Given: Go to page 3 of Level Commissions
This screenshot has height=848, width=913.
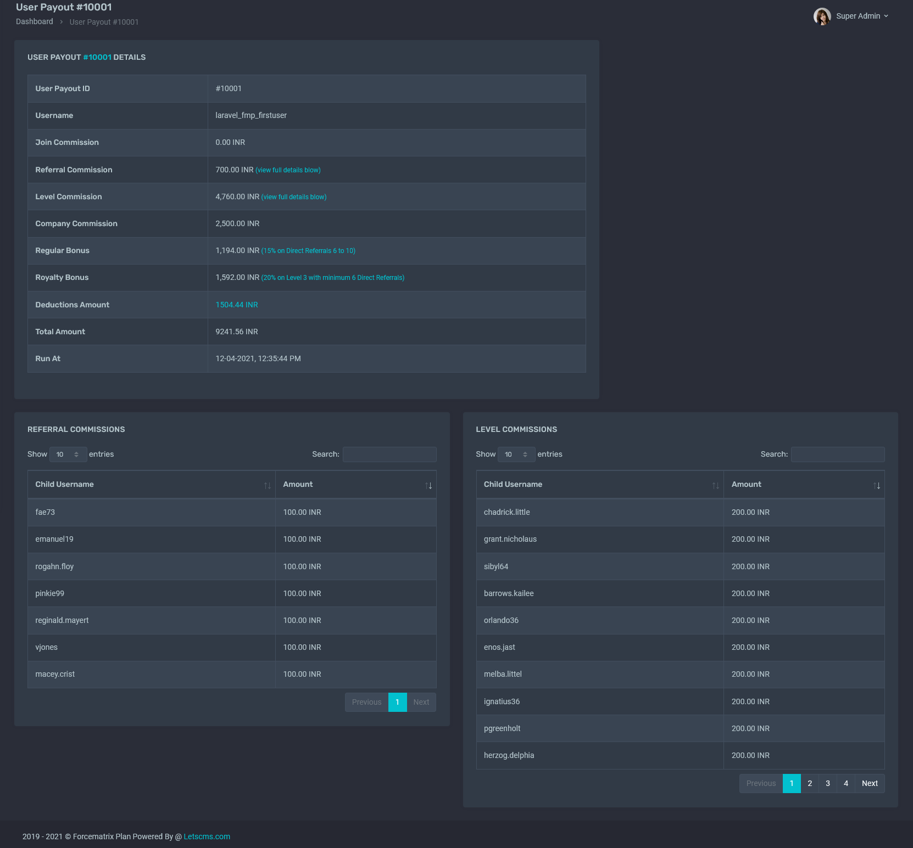Looking at the screenshot, I should pos(828,783).
